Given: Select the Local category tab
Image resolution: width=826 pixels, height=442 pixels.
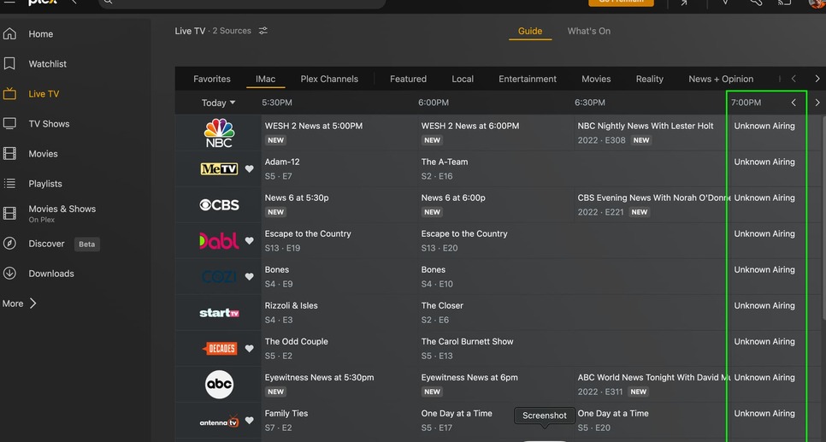Looking at the screenshot, I should tap(463, 79).
